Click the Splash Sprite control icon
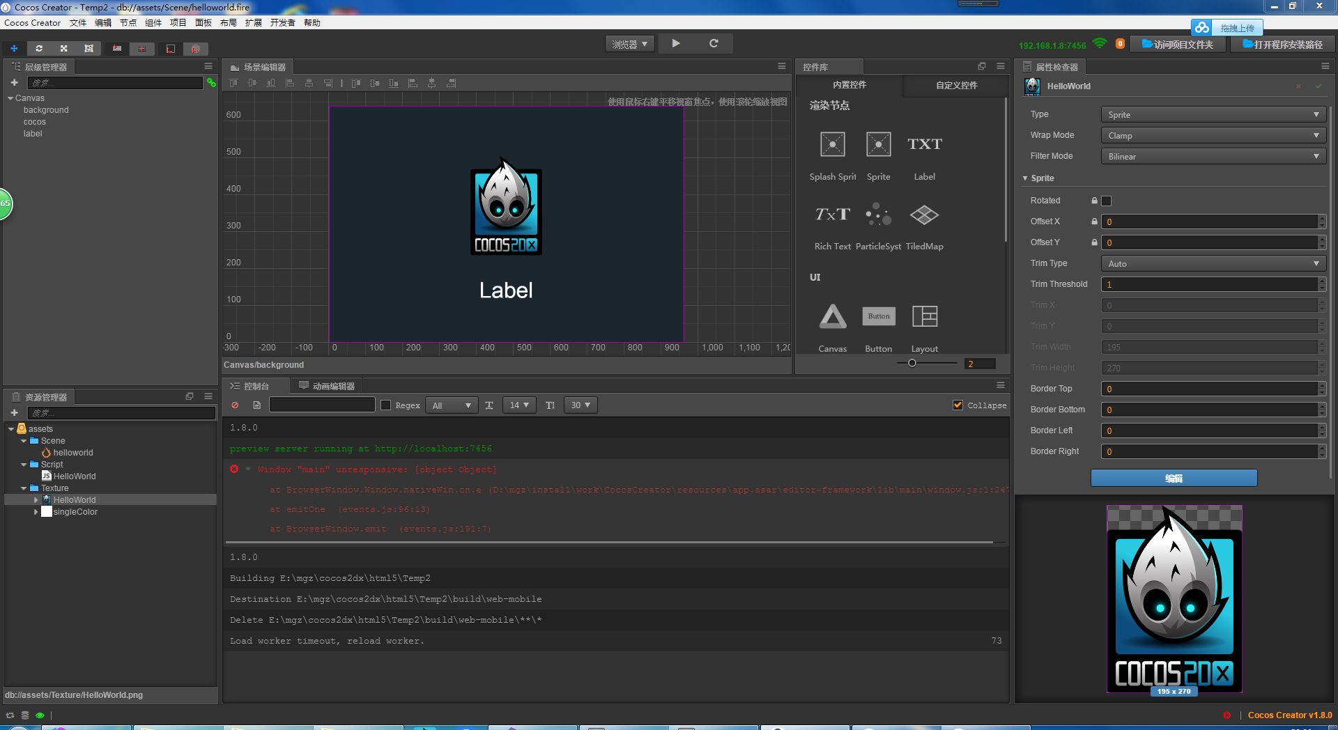This screenshot has height=730, width=1338. [x=833, y=144]
